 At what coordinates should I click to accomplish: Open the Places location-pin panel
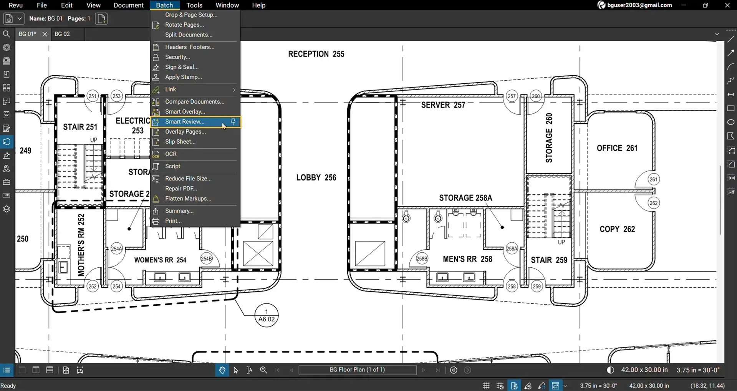coord(7,169)
